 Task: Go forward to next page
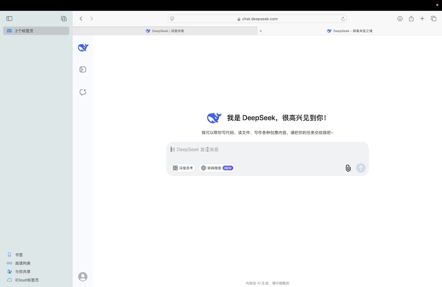(92, 19)
